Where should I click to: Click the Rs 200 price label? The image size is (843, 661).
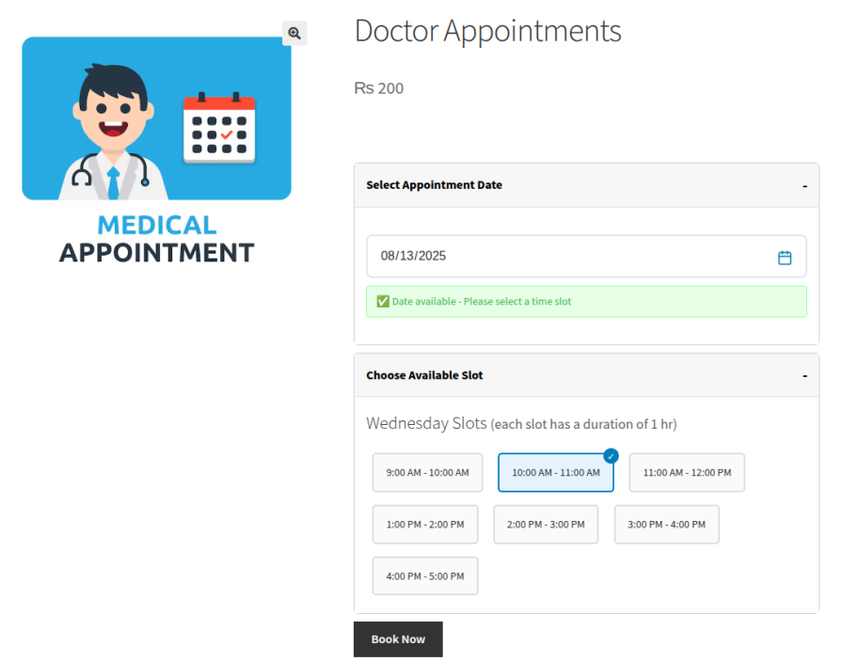click(378, 87)
